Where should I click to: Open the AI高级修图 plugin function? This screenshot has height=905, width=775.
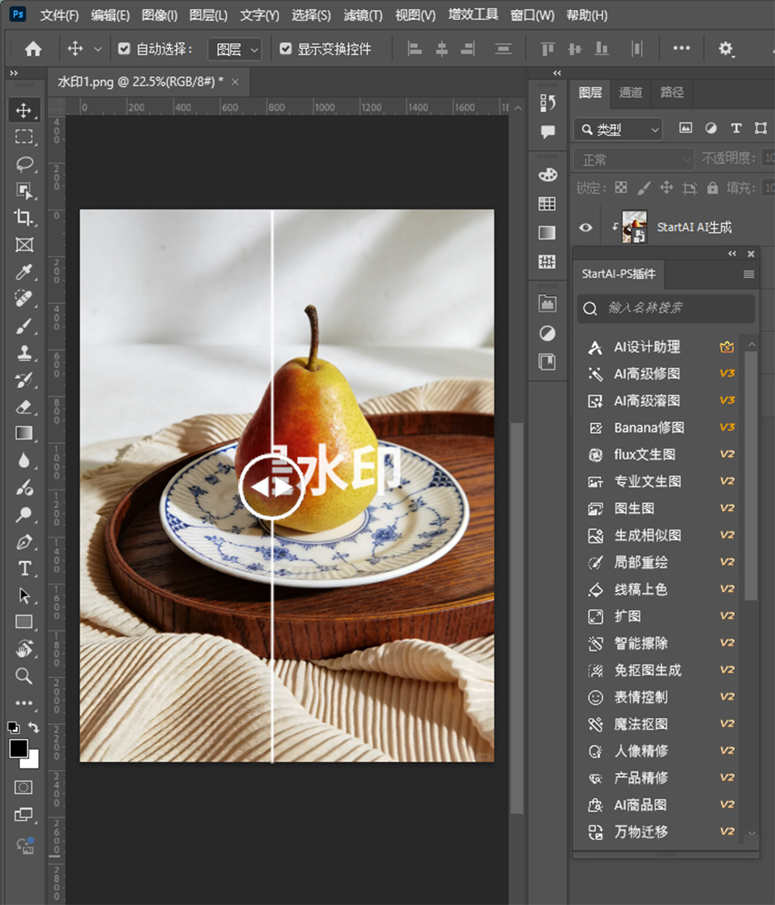[647, 373]
